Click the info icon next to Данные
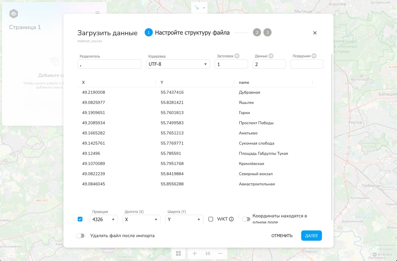397x261 pixels. point(271,56)
